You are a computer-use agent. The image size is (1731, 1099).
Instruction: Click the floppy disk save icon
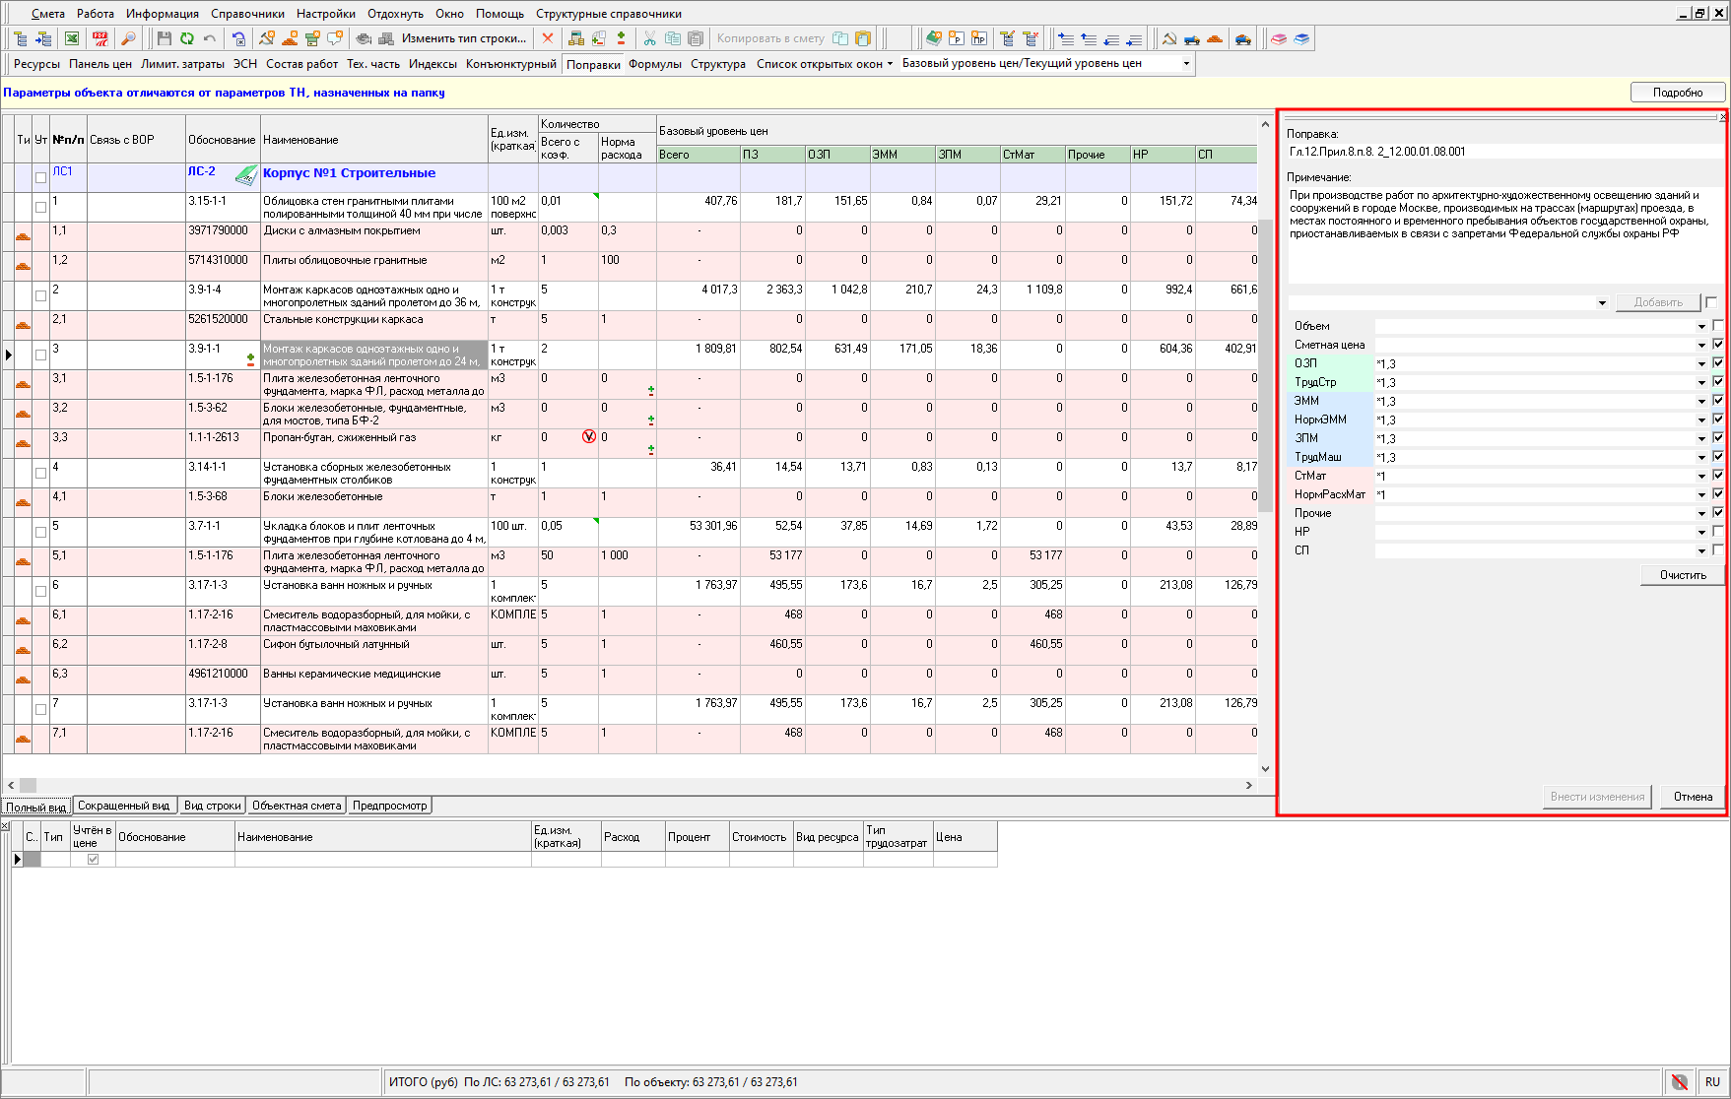[x=164, y=38]
